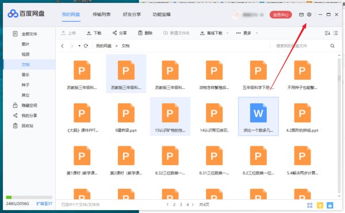Click the storage usage progress bar

tap(29, 197)
